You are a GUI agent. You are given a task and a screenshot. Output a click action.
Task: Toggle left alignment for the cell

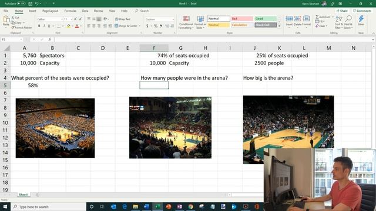point(89,26)
